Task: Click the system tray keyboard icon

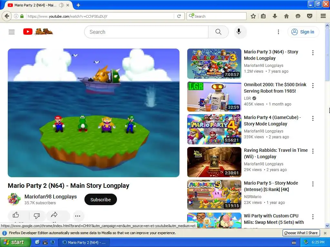Action: 294,242
